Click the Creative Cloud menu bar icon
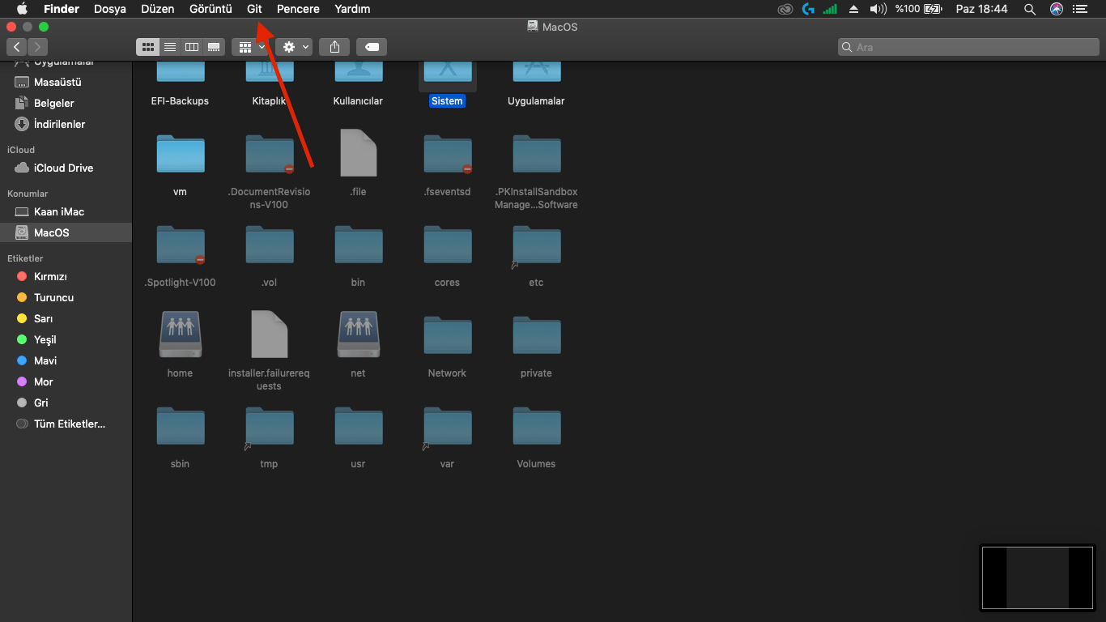Screen dimensions: 1106x622 (784, 9)
